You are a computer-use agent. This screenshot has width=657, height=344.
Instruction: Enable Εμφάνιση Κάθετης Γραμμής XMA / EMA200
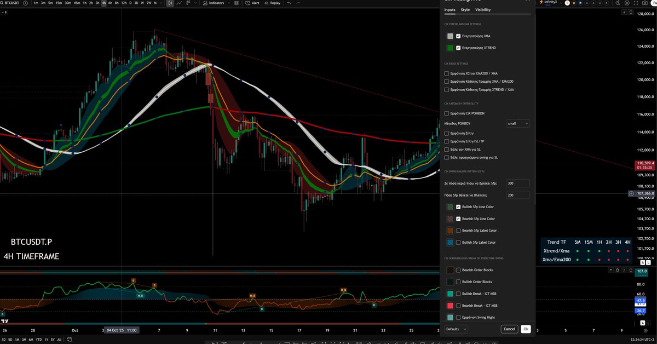point(447,82)
